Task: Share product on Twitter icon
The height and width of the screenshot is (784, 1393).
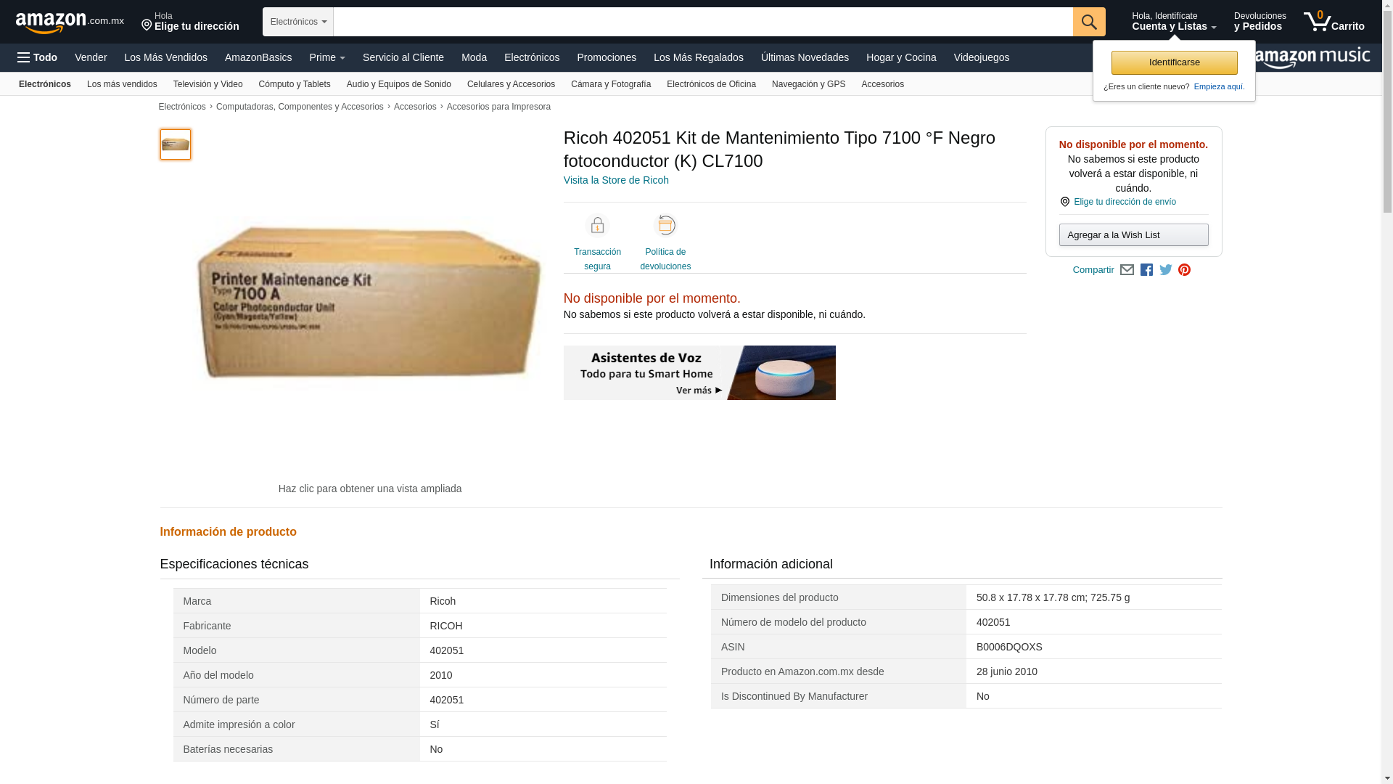Action: pyautogui.click(x=1166, y=270)
